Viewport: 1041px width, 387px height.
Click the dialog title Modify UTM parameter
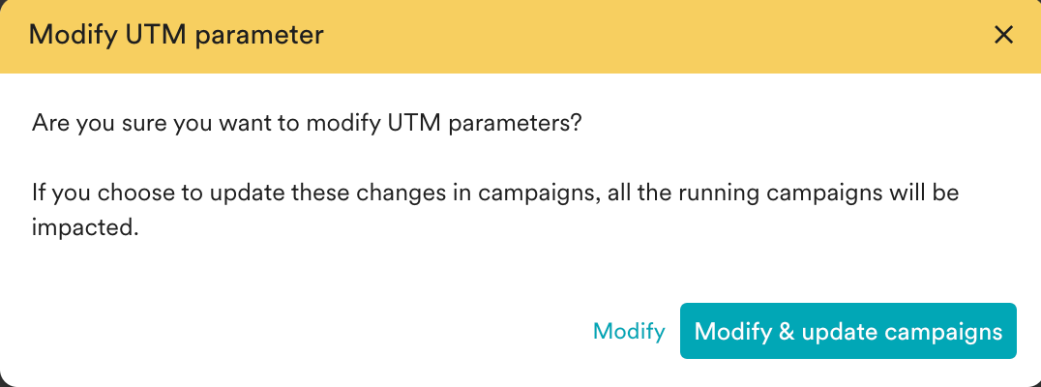[x=176, y=36]
